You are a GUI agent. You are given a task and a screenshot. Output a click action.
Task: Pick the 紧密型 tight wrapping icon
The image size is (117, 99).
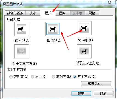[84, 28]
